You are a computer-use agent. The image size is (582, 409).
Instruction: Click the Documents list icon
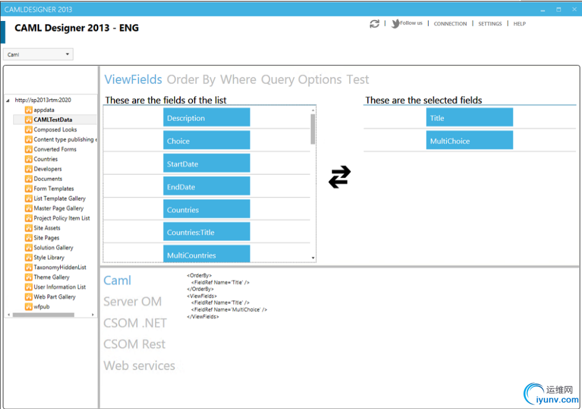(x=28, y=179)
